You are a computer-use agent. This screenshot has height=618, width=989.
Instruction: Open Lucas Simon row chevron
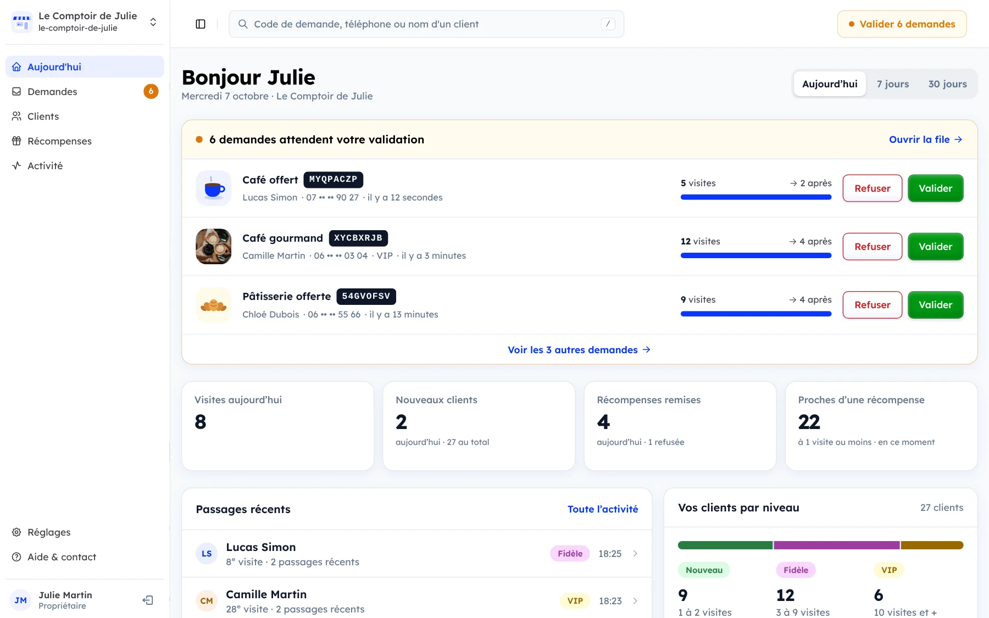tap(635, 554)
